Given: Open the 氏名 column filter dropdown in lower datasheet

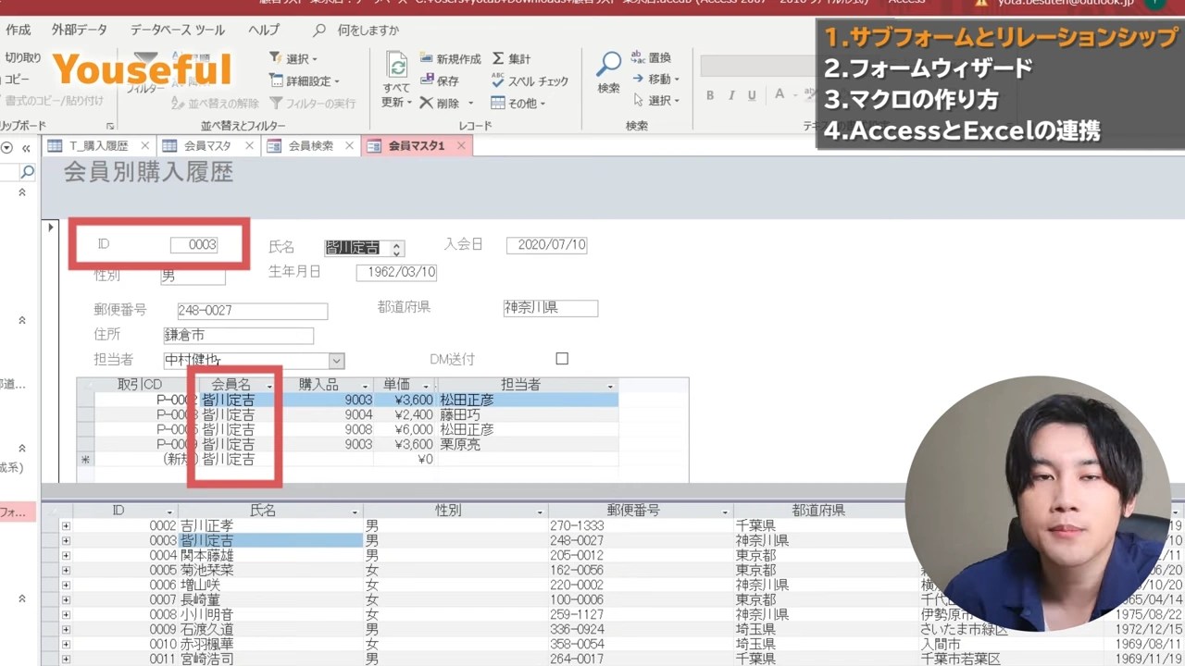Looking at the screenshot, I should pos(355,512).
